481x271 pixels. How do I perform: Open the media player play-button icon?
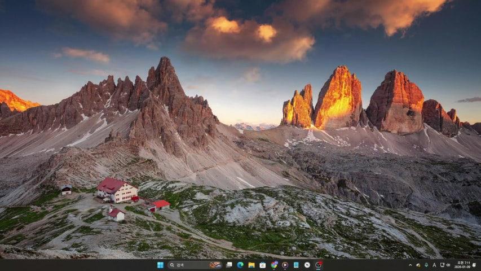285,265
